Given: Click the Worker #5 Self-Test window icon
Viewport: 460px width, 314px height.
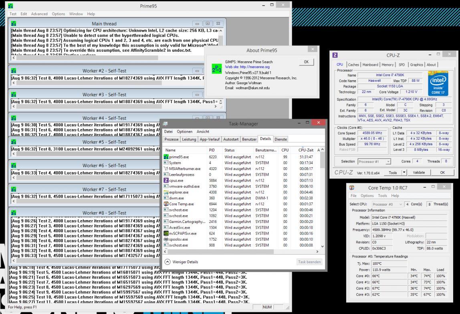Looking at the screenshot, I should click(x=14, y=142).
